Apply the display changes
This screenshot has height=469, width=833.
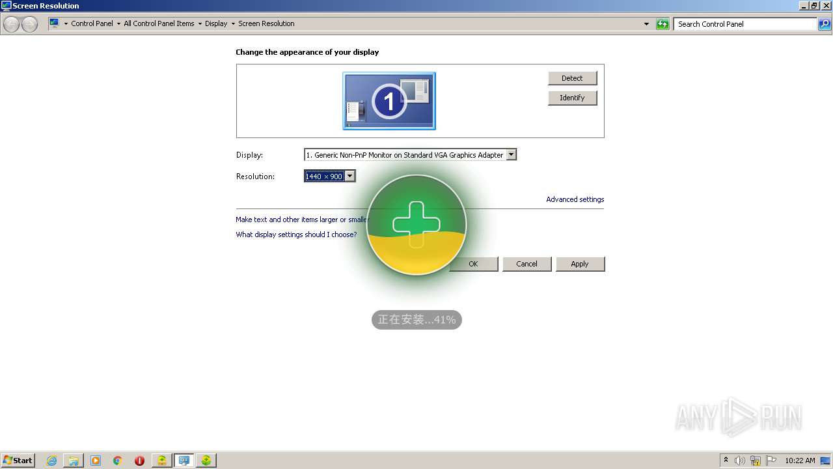click(580, 264)
